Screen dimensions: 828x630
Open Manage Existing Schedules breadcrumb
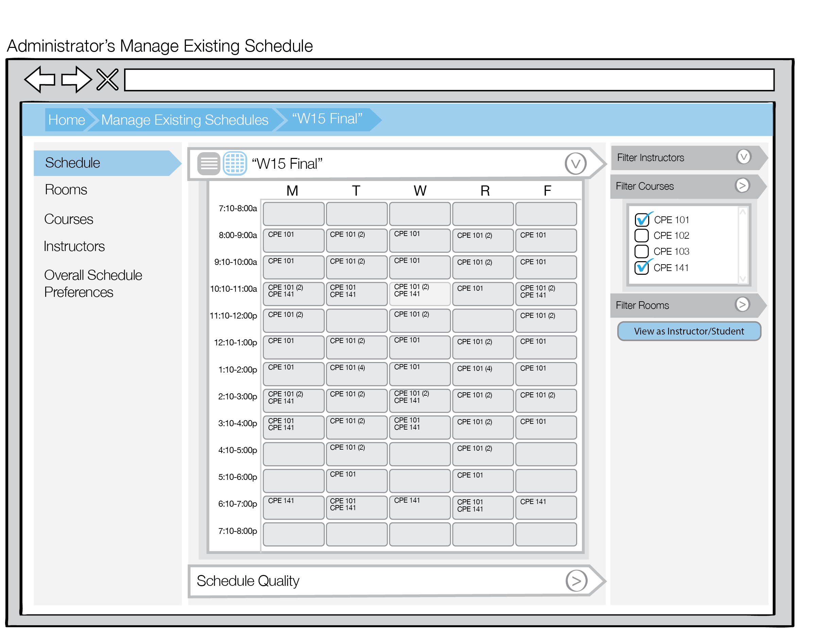tap(185, 120)
